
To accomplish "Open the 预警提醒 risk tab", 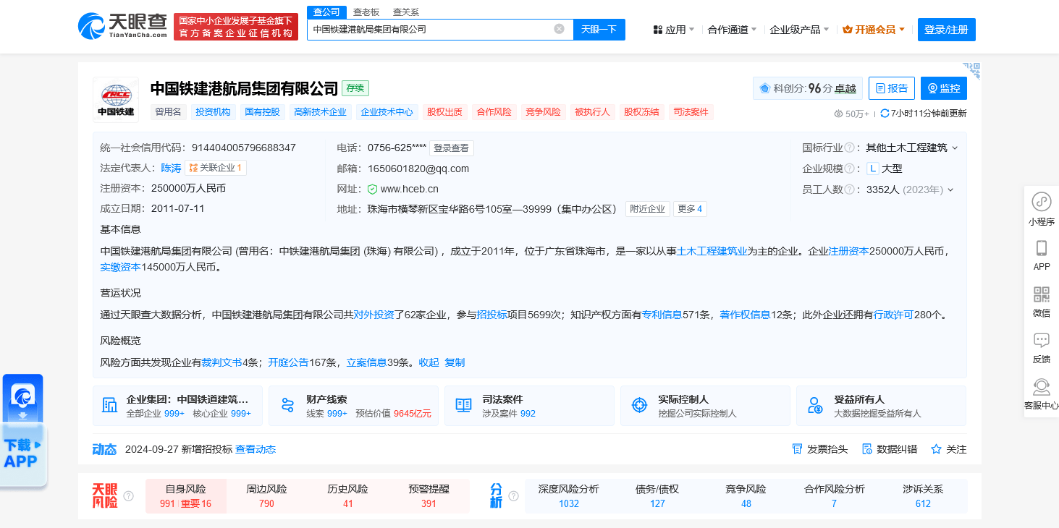I will 429,496.
